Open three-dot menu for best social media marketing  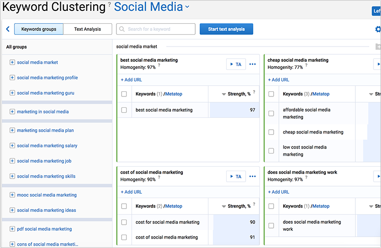click(x=253, y=64)
